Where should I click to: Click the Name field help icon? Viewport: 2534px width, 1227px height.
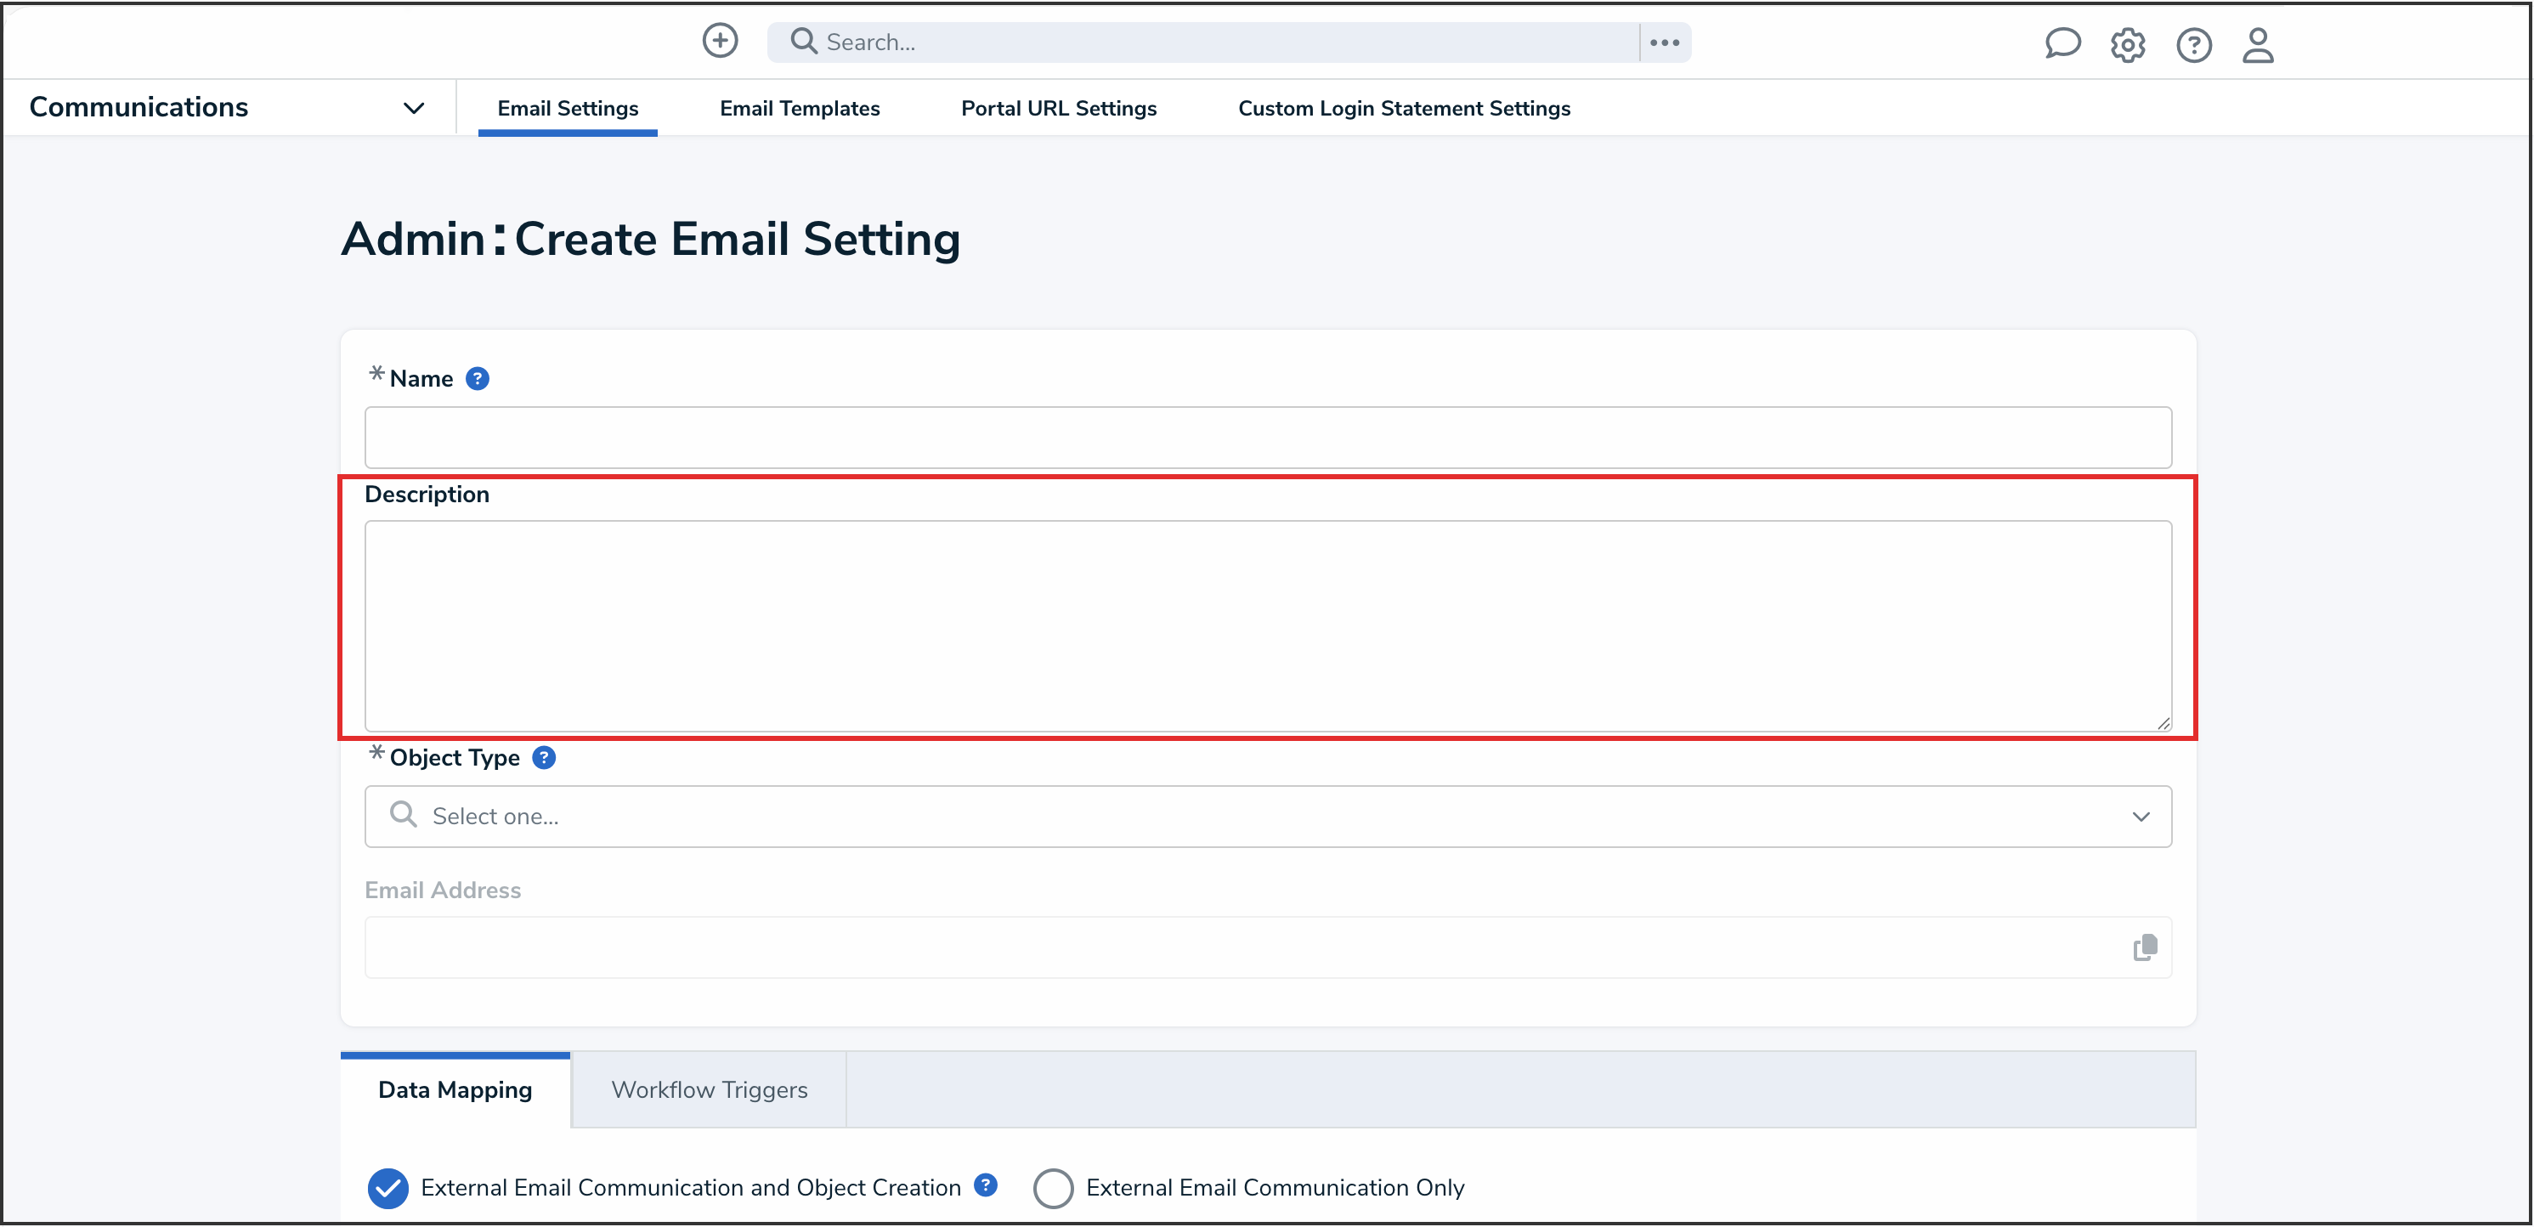[477, 379]
